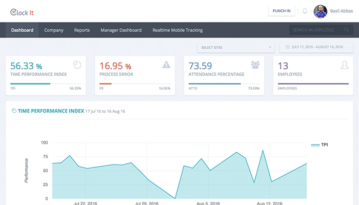Open Realtime Mobile Tracking

click(177, 30)
